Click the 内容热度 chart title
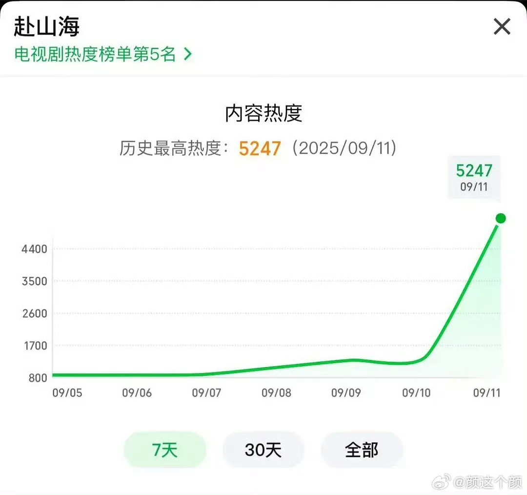The height and width of the screenshot is (495, 527). tap(263, 113)
